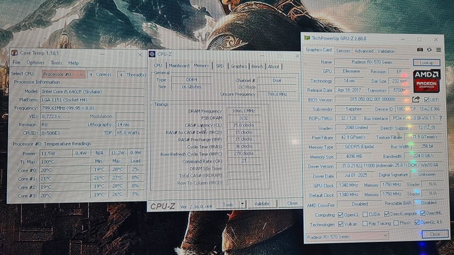This screenshot has width=454, height=255.
Task: Click the Tools button in CPU-Z
Action: click(x=228, y=204)
